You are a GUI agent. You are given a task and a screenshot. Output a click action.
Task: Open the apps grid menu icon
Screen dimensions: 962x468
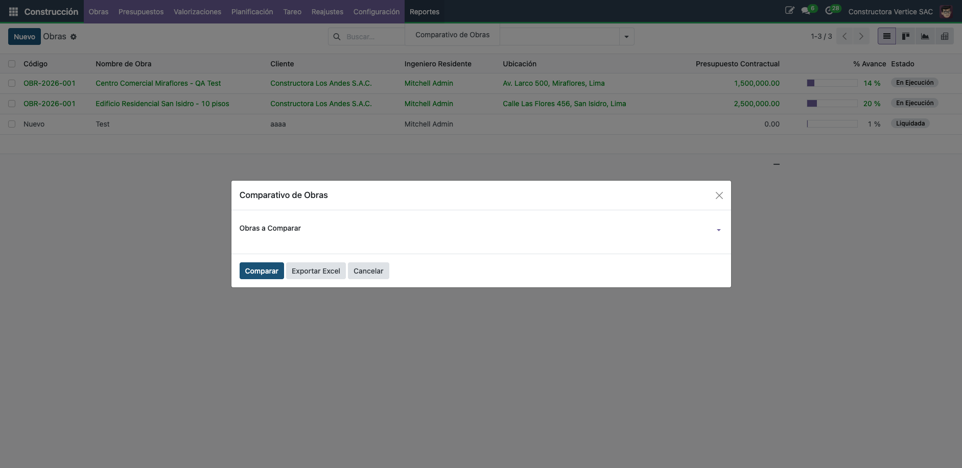14,11
